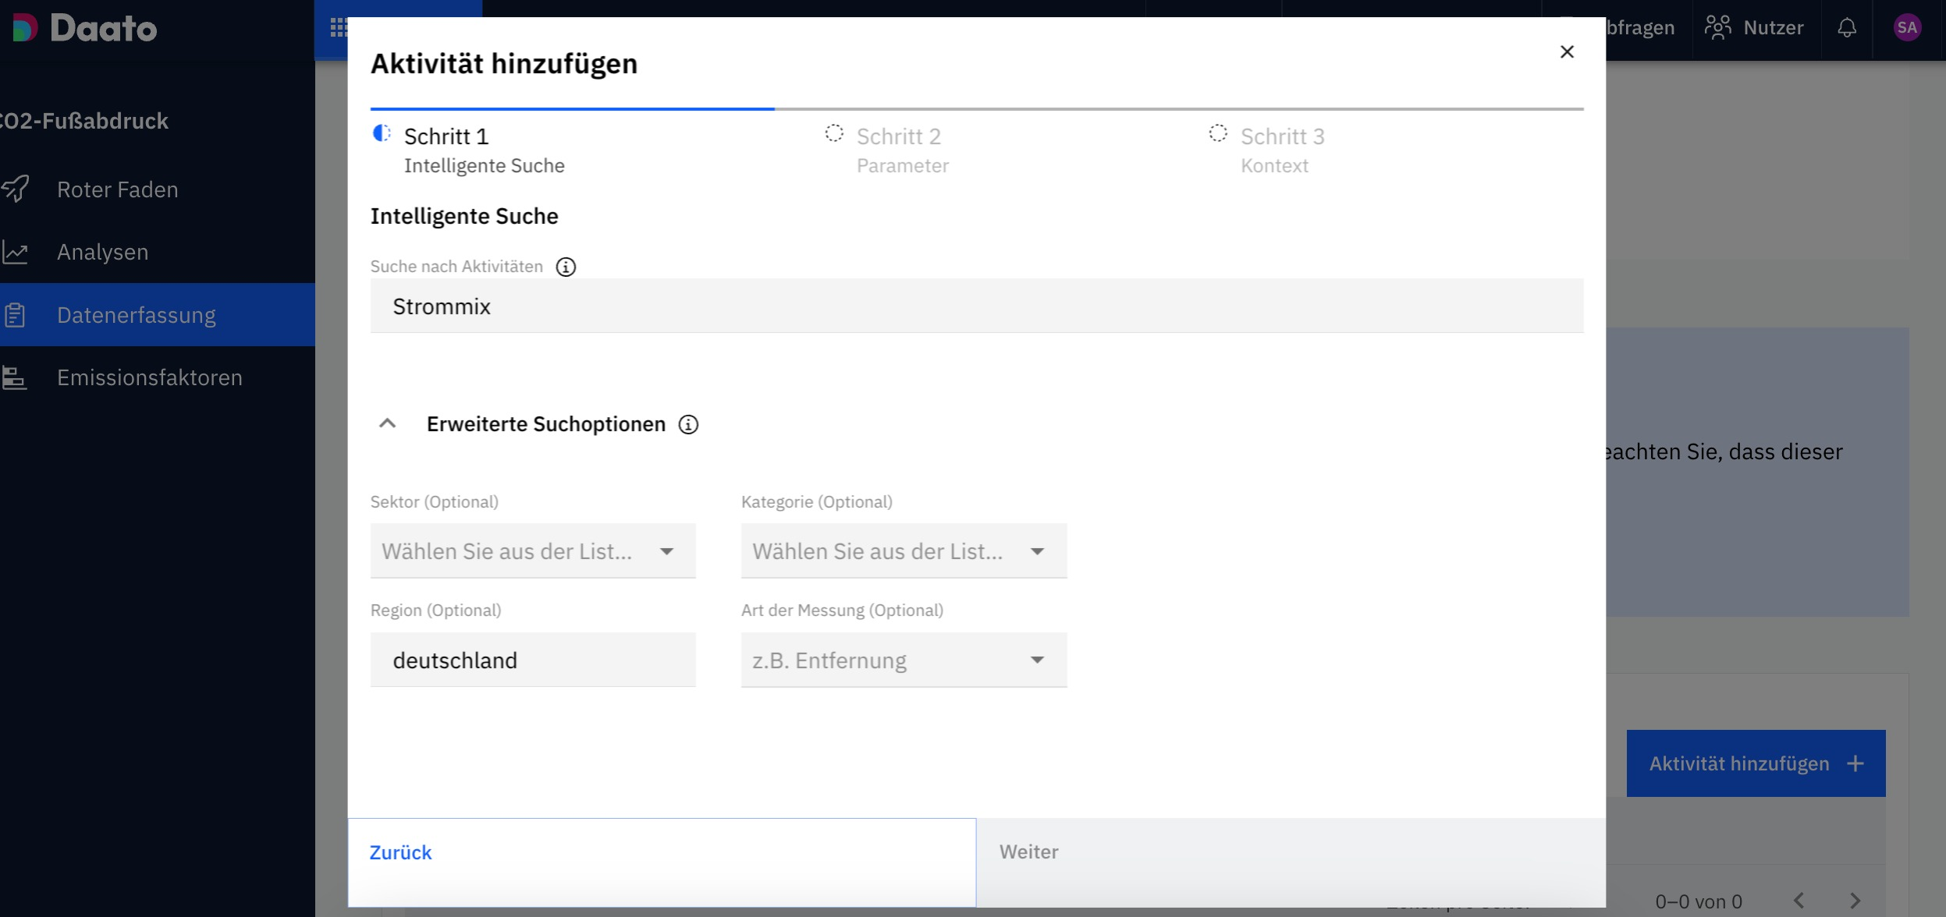Image resolution: width=1946 pixels, height=917 pixels.
Task: Open Analysen in the sidebar
Action: point(102,252)
